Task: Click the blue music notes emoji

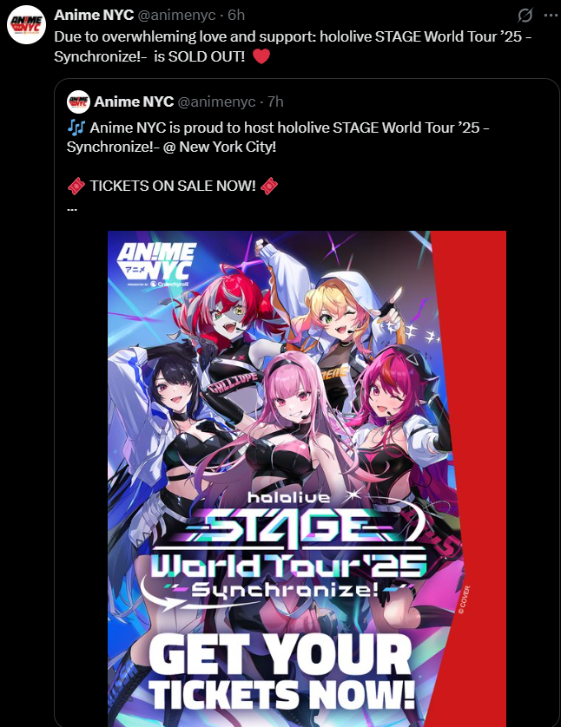Action: (76, 127)
